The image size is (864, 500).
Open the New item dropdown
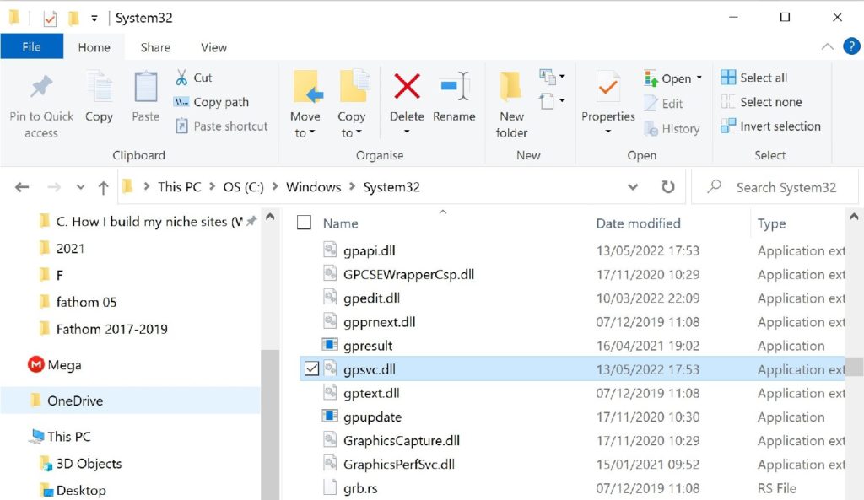point(552,77)
